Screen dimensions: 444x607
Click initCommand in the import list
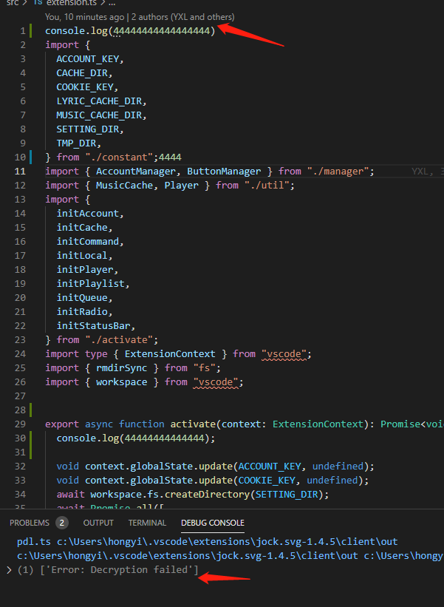[87, 241]
